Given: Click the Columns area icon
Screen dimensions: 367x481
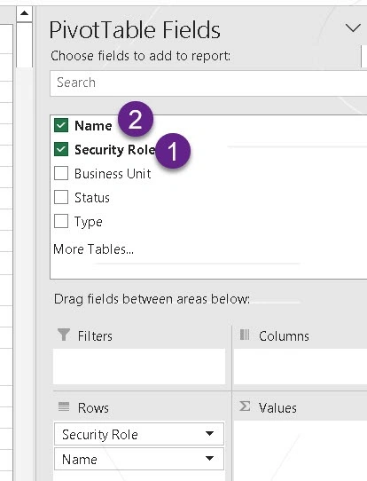Looking at the screenshot, I should tap(245, 335).
